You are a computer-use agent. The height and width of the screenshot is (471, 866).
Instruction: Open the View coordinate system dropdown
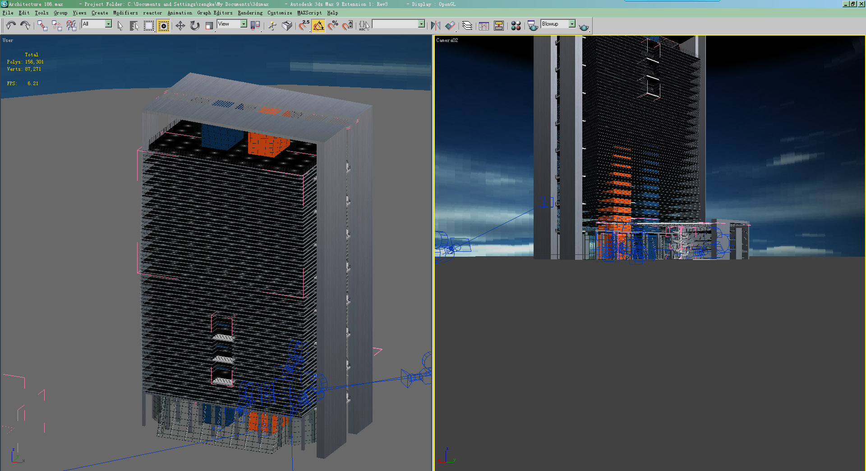[244, 24]
